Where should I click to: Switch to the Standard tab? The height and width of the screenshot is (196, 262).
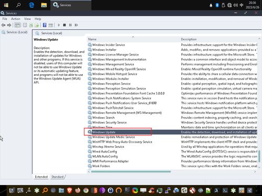[x=58, y=177]
